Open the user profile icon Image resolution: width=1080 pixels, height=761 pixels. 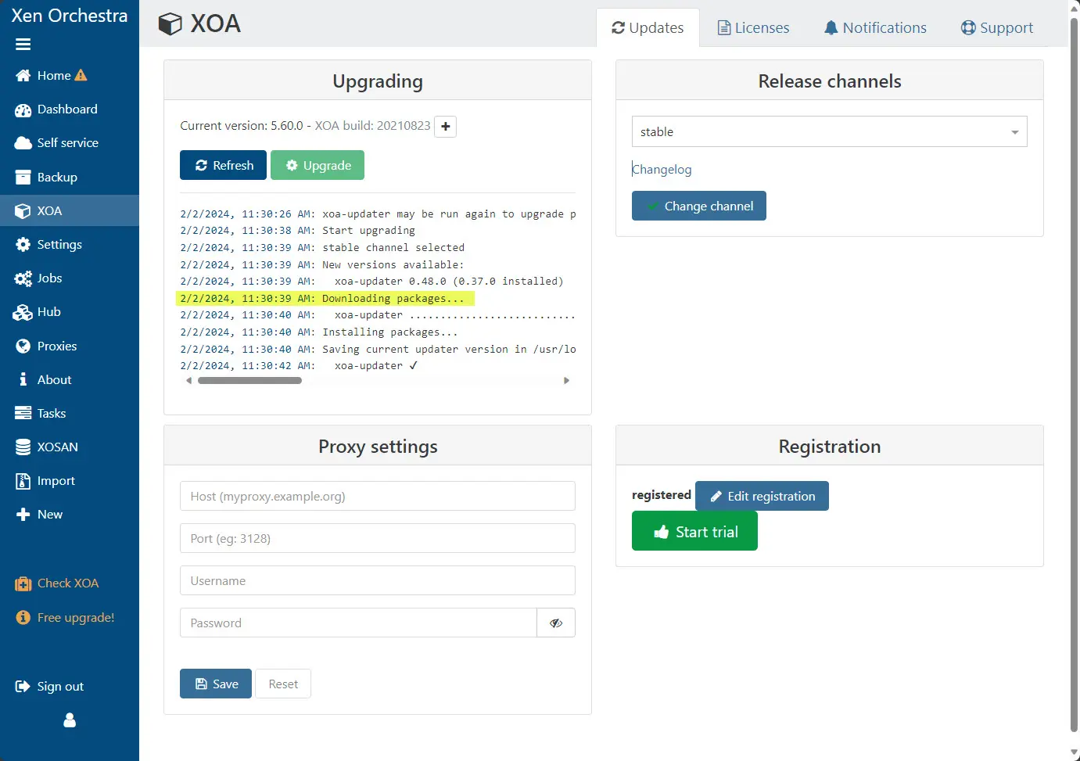pos(70,720)
